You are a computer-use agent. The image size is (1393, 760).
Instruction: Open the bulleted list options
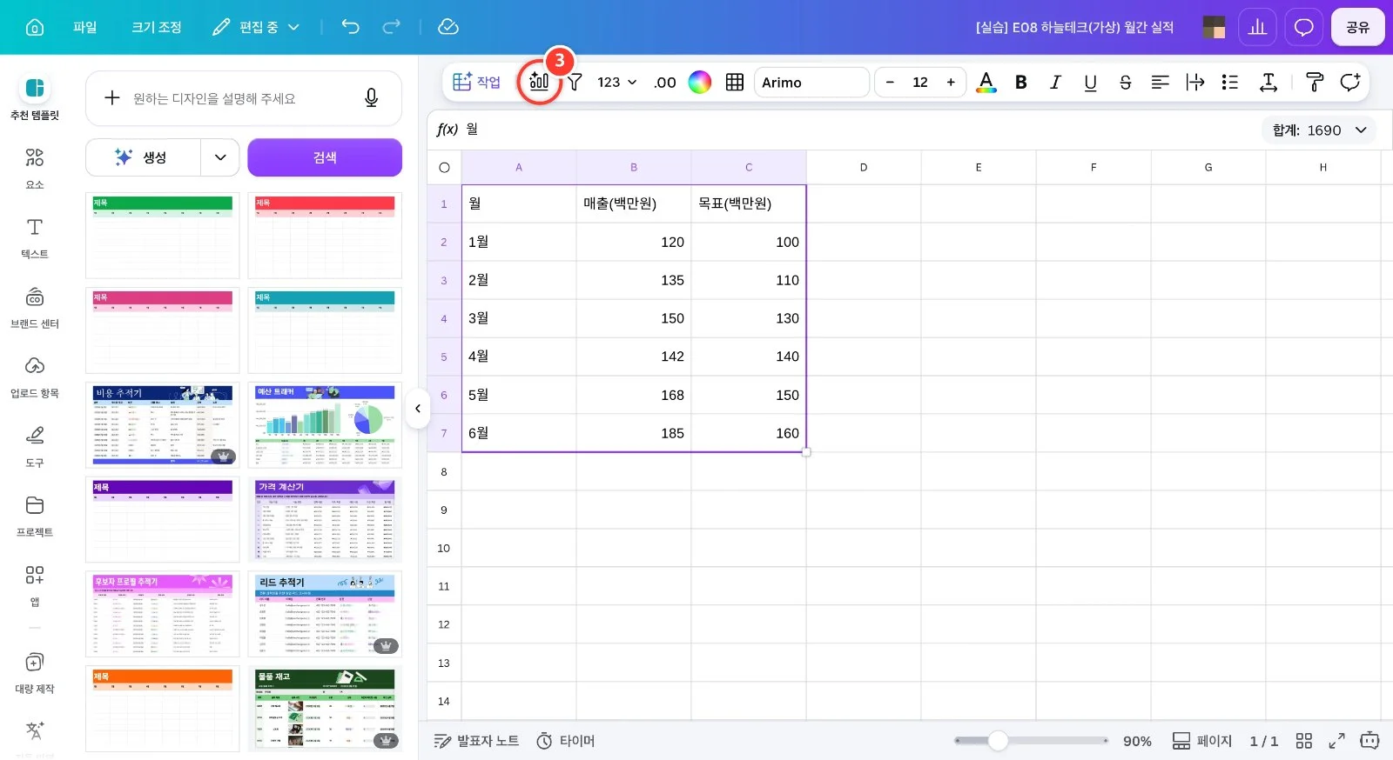pyautogui.click(x=1229, y=82)
